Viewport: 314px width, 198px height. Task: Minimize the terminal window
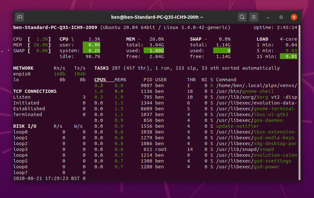click(268, 17)
